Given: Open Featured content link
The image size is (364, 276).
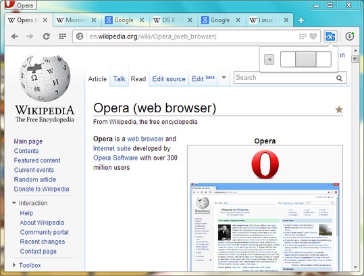Looking at the screenshot, I should 37,160.
